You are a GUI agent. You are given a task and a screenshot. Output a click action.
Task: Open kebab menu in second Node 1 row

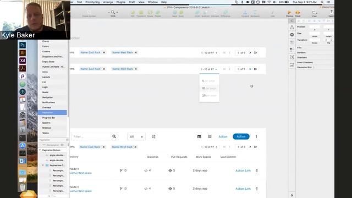257,189
